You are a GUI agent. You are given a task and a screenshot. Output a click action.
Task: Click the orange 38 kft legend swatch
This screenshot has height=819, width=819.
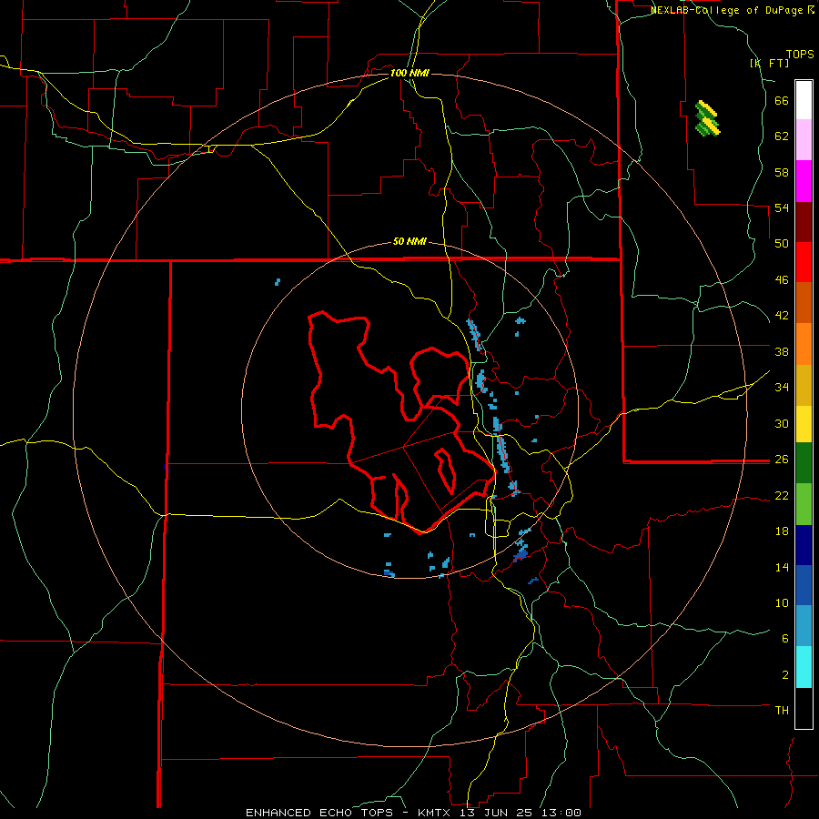point(804,344)
